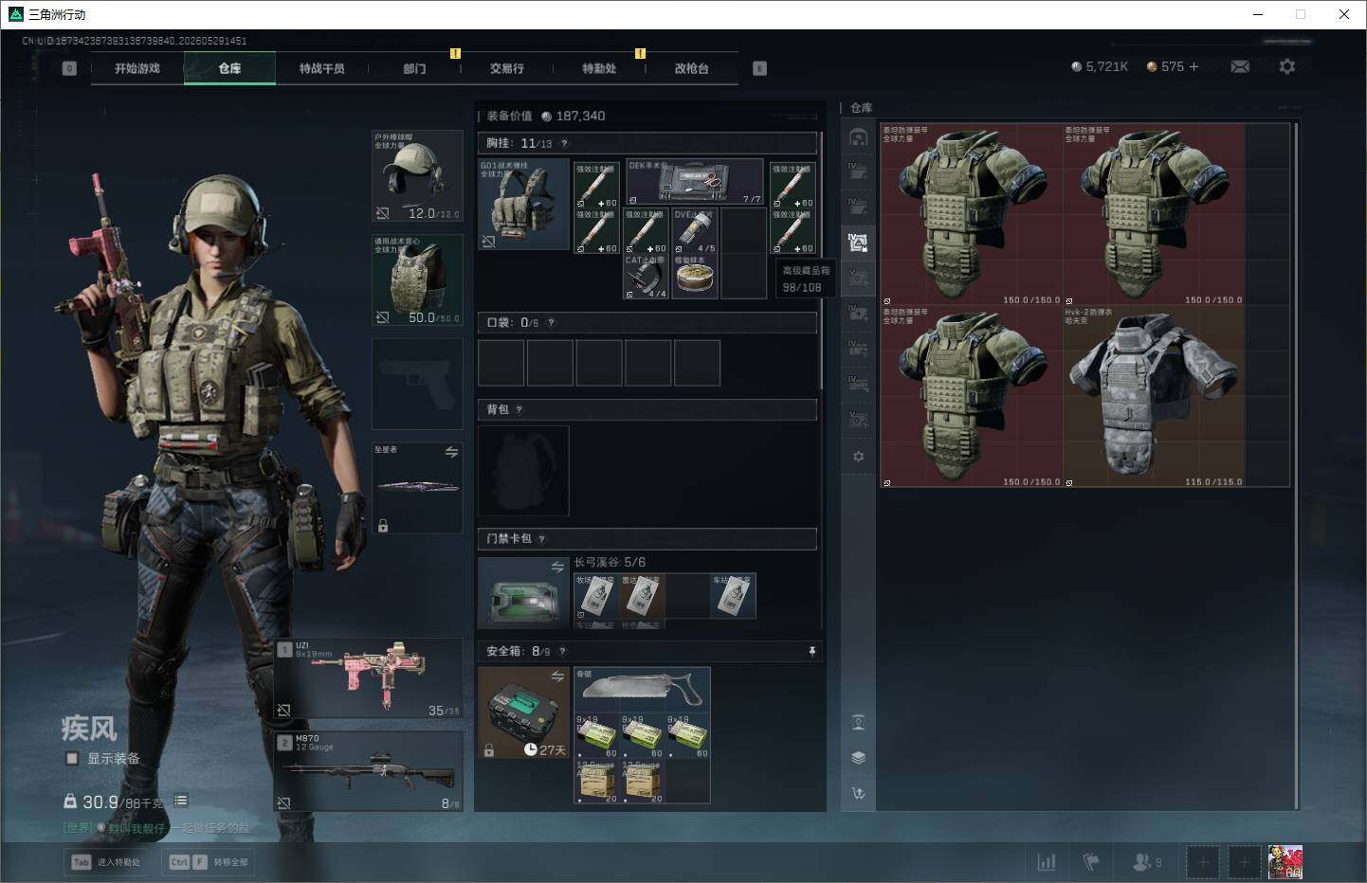This screenshot has height=883, width=1367.
Task: Open the bar chart statistics icon
Action: [x=1047, y=862]
